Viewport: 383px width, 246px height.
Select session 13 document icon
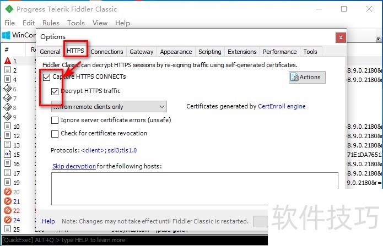click(8, 145)
